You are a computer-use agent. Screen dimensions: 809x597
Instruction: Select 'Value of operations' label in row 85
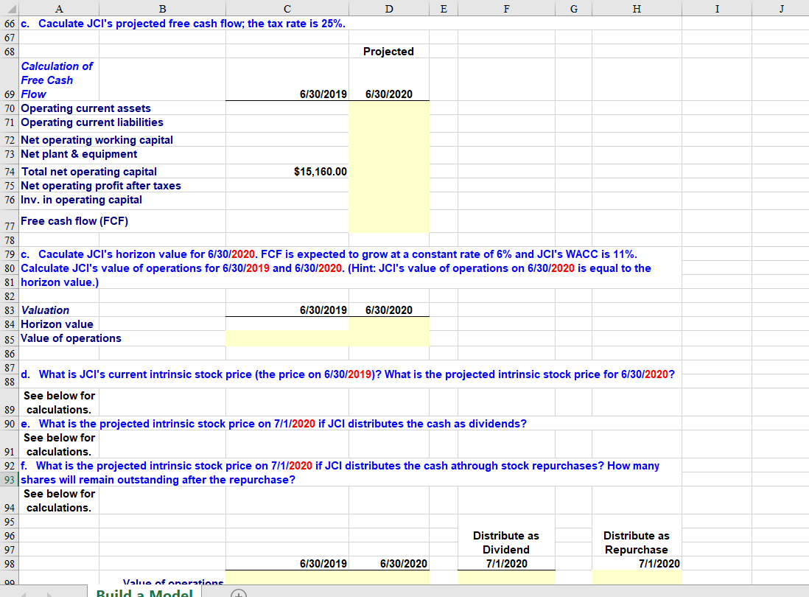[x=71, y=338]
